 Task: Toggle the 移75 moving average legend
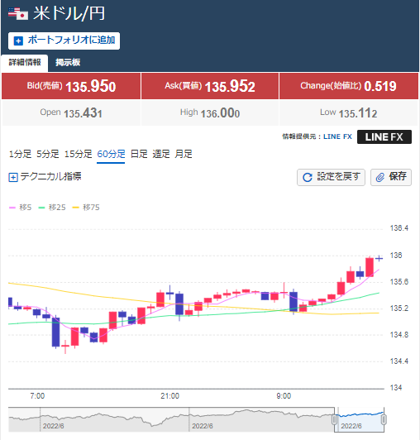coord(86,208)
